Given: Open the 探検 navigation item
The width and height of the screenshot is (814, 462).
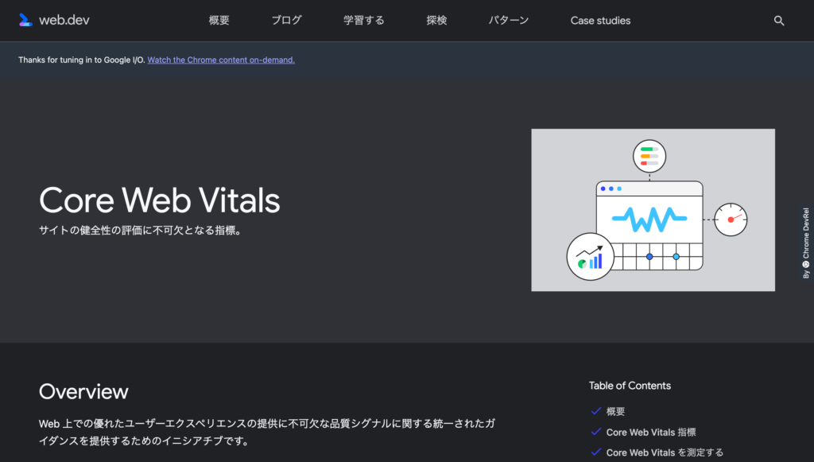Looking at the screenshot, I should pyautogui.click(x=436, y=21).
